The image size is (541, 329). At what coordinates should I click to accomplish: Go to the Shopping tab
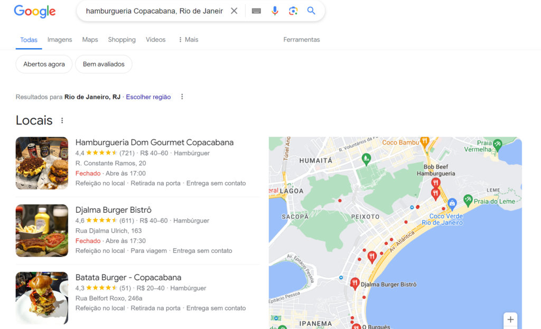click(x=122, y=40)
